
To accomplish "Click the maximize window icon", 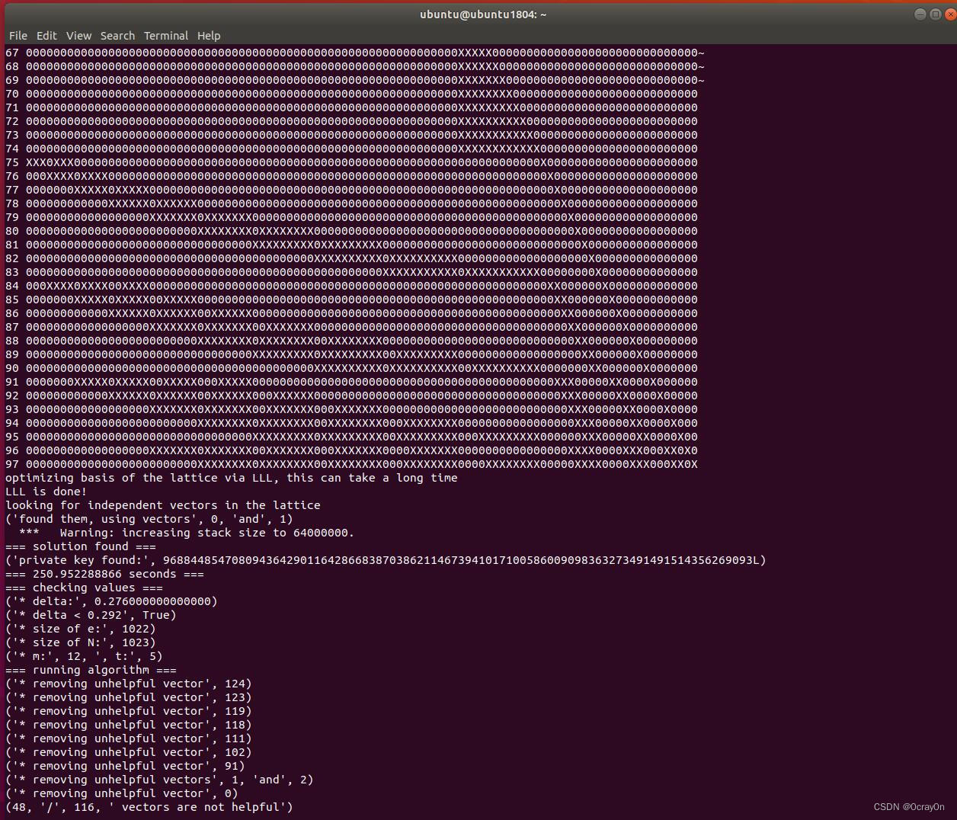I will tap(935, 14).
